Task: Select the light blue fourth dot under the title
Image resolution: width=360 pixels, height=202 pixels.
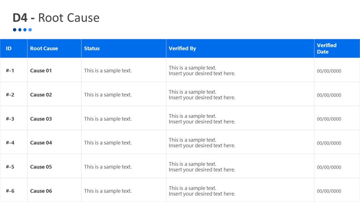Action: click(x=30, y=30)
